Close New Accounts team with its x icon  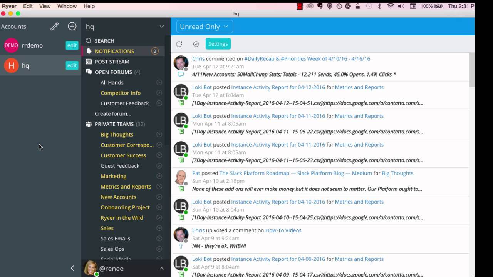coord(159,197)
